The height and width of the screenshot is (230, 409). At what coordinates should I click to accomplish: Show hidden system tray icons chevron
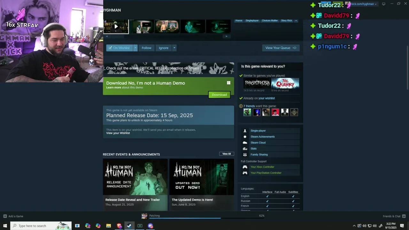click(354, 226)
